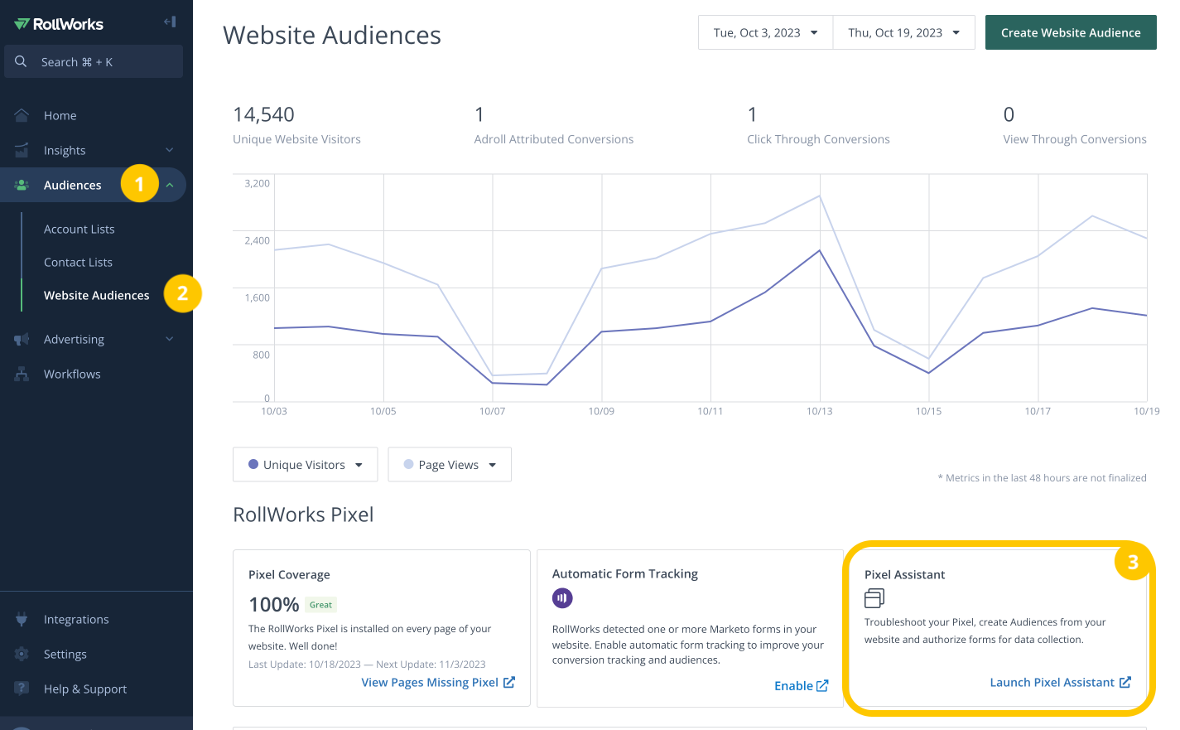Open the start date dropdown Tue, Oct 3, 2023

click(765, 32)
